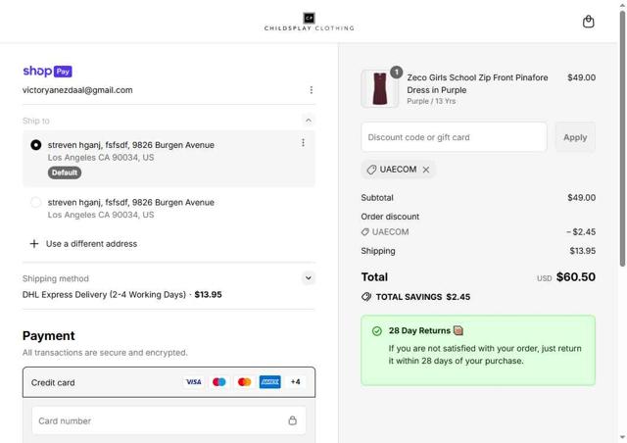The height and width of the screenshot is (443, 627).
Task: Open options menu for the Default address
Action: [303, 143]
